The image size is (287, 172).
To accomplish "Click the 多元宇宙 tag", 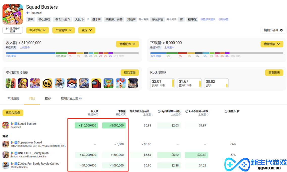I will pyautogui.click(x=158, y=19).
